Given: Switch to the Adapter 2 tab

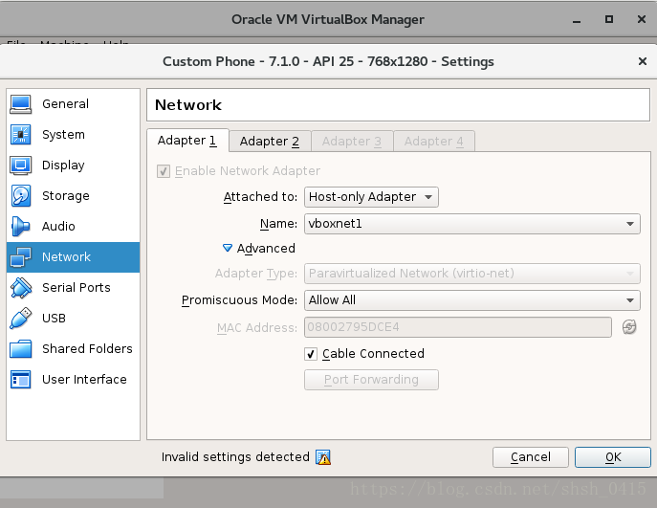Looking at the screenshot, I should [270, 142].
